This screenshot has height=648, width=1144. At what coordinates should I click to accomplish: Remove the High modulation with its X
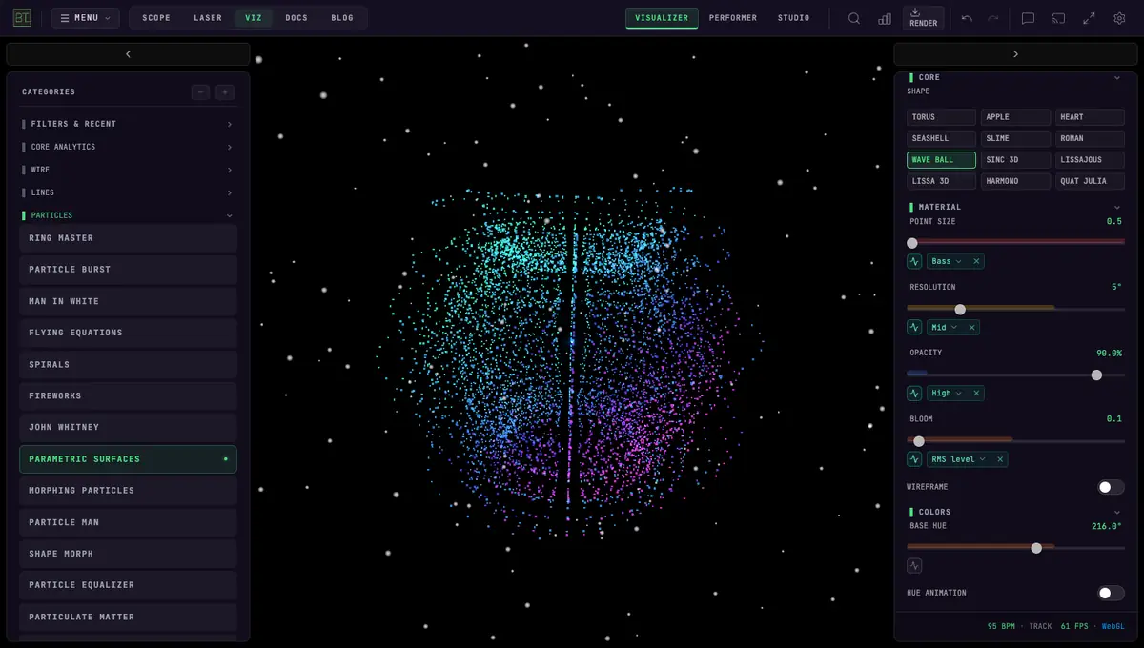976,393
